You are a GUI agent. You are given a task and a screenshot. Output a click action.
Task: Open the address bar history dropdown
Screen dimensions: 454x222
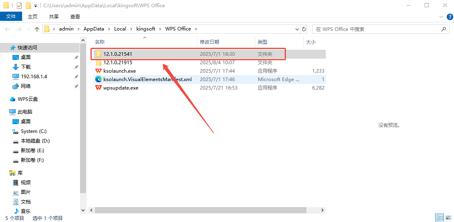297,29
